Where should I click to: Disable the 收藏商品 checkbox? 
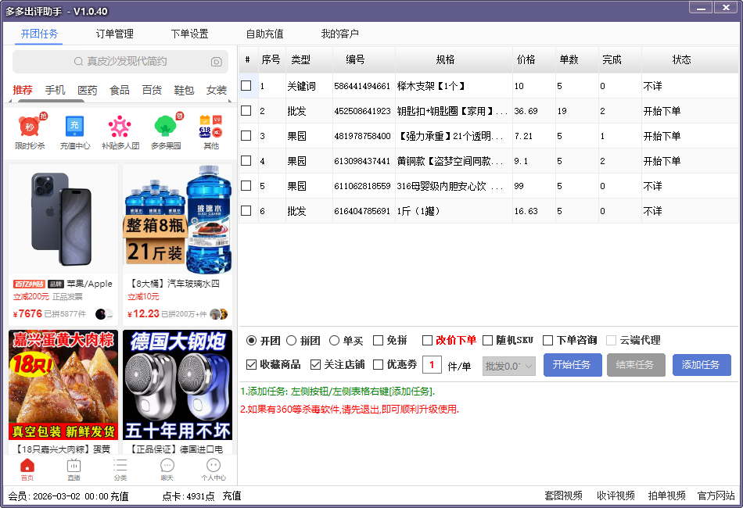click(x=252, y=365)
